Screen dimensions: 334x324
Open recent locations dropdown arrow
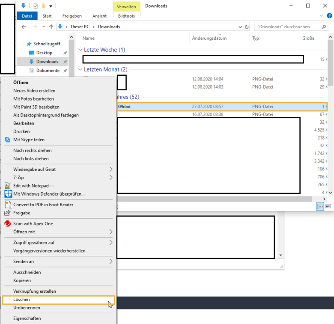coord(43,27)
